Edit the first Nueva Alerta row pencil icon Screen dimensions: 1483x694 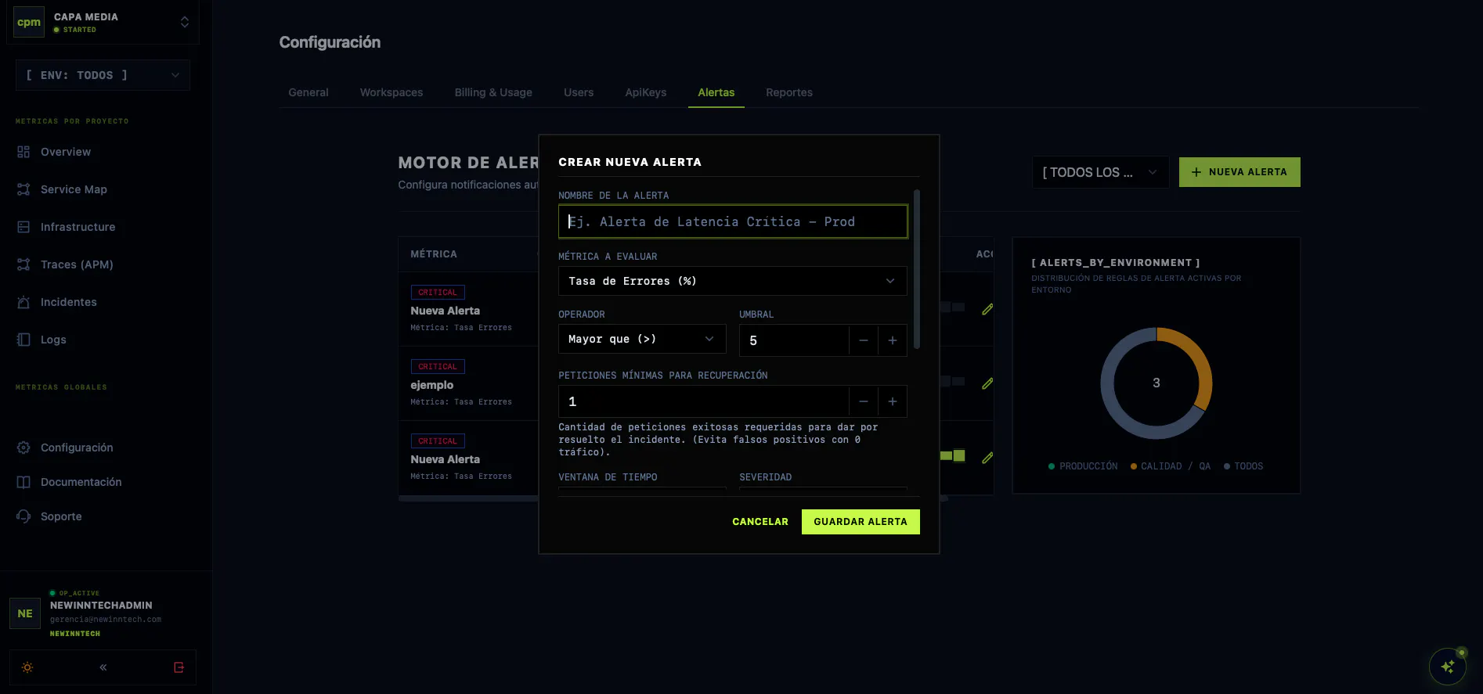pos(987,309)
